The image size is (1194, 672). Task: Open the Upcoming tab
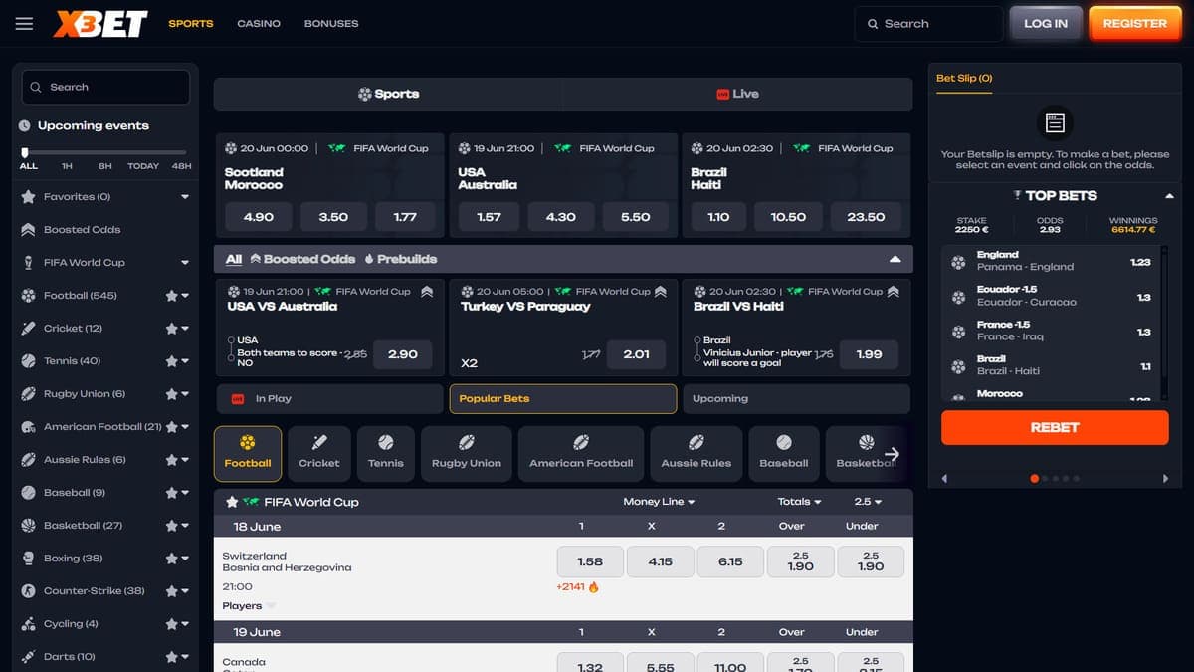point(796,398)
